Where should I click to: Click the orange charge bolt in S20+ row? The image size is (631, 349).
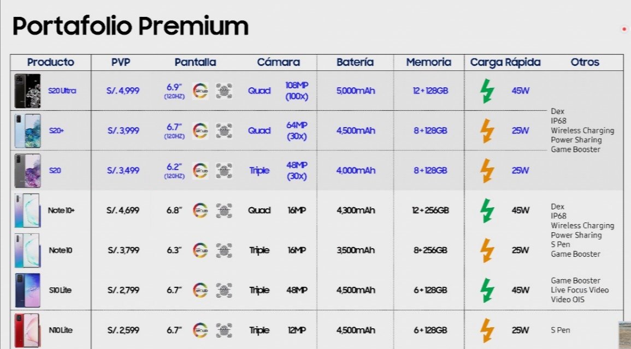pos(487,130)
